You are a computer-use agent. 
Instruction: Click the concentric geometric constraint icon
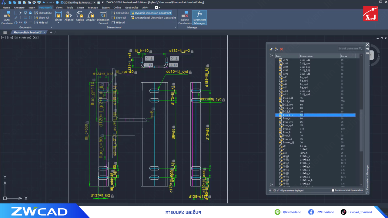pyautogui.click(x=25, y=13)
